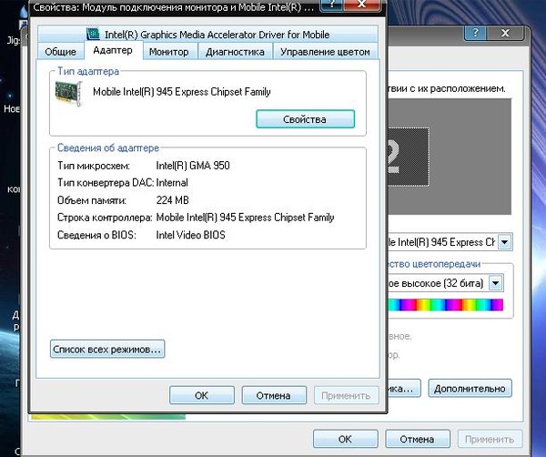Screen dimensions: 546x457
Task: Open Список всех режимов list
Action: point(107,349)
